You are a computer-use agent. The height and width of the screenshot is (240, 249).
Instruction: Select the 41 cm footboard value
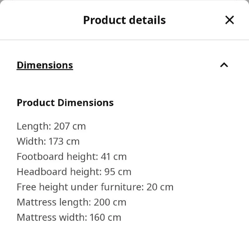click(x=114, y=156)
